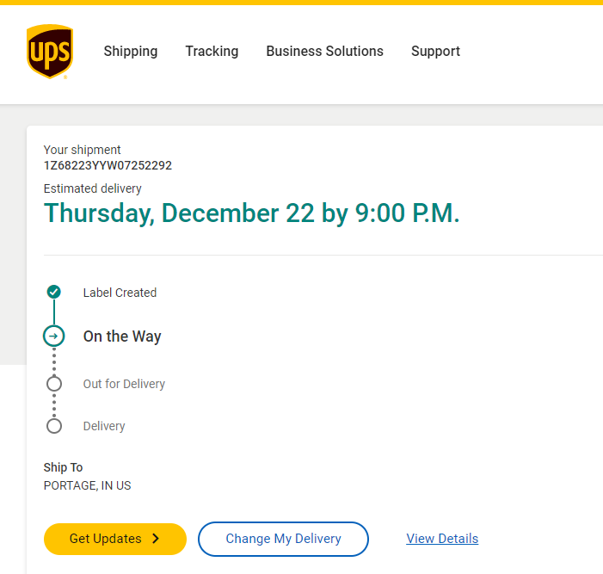603x574 pixels.
Task: Click the Out for Delivery circle marker
Action: [54, 384]
